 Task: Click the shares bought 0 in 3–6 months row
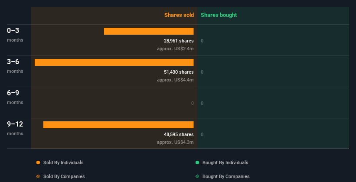point(202,72)
